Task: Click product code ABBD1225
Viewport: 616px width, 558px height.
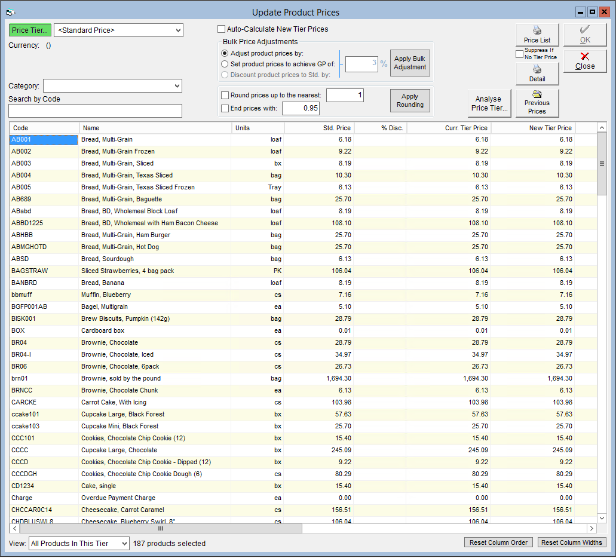Action: coord(27,223)
